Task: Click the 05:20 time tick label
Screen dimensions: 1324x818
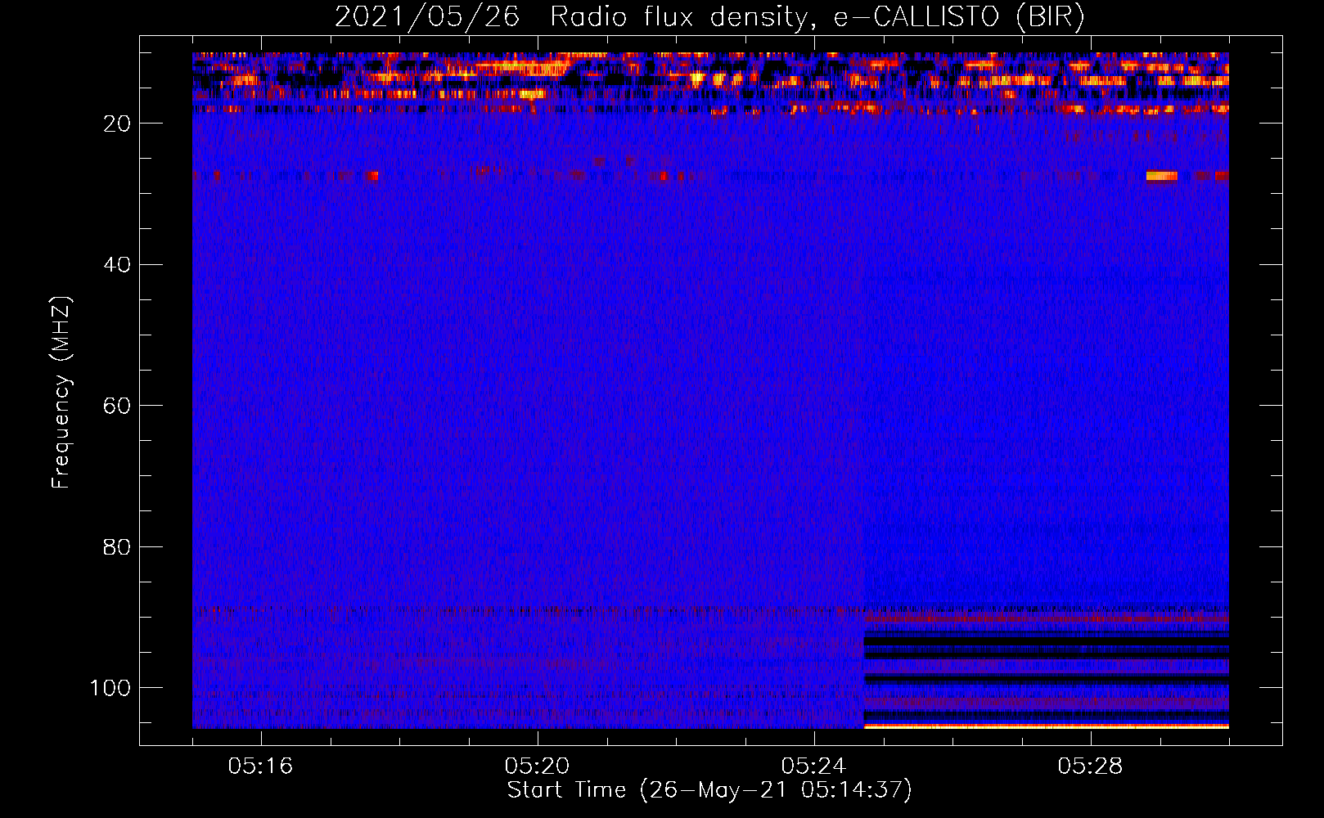Action: point(538,766)
